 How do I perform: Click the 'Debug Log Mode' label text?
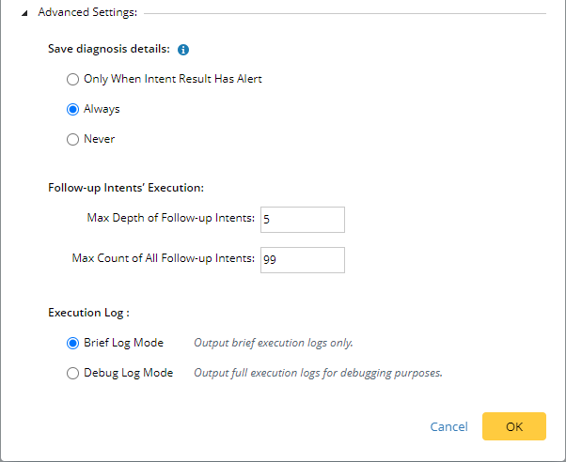click(128, 373)
